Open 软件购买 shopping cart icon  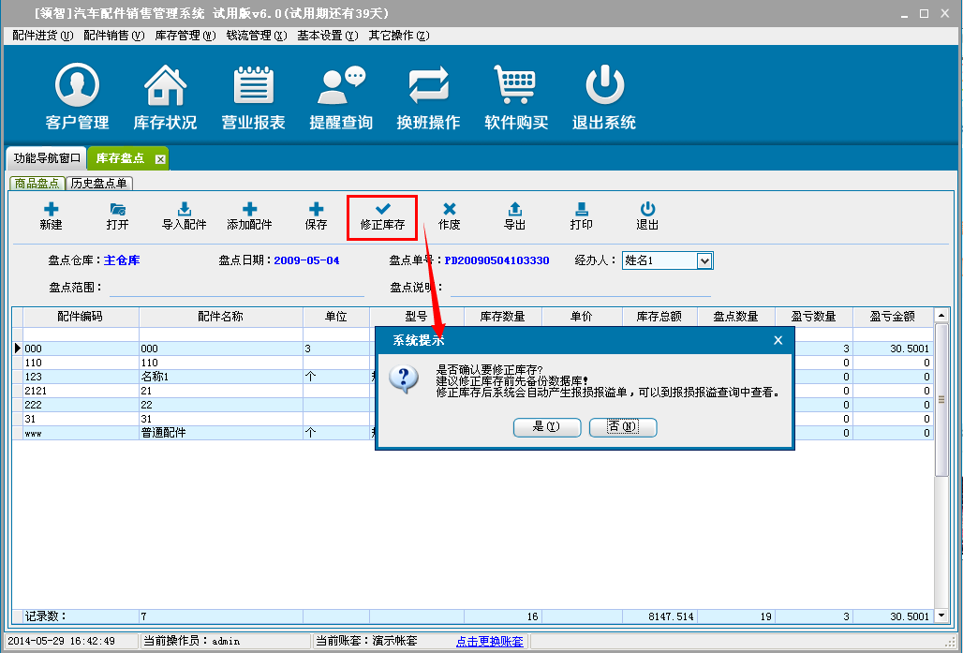tap(516, 96)
